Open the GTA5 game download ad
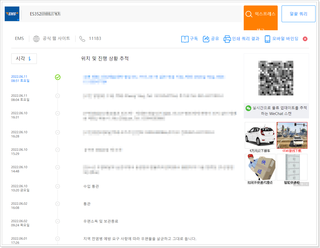320x248 pixels. point(292,135)
